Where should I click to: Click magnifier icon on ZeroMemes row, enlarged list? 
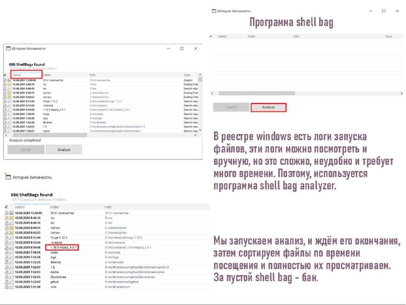[x=11, y=277]
